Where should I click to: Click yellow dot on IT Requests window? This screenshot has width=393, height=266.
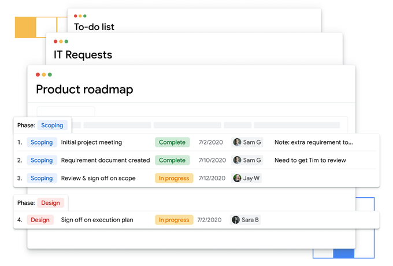tap(61, 42)
